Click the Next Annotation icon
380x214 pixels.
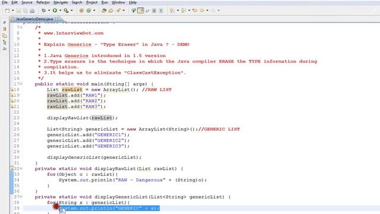(x=172, y=11)
